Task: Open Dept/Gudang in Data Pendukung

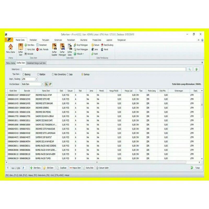Action: pos(107,45)
